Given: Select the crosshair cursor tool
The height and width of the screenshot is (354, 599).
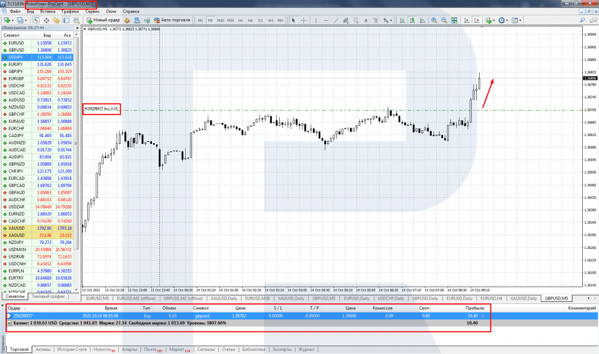Looking at the screenshot, I should (x=303, y=20).
